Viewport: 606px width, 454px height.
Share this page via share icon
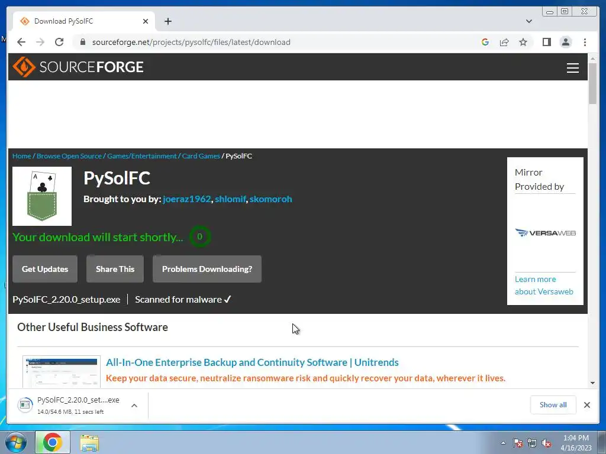(504, 42)
